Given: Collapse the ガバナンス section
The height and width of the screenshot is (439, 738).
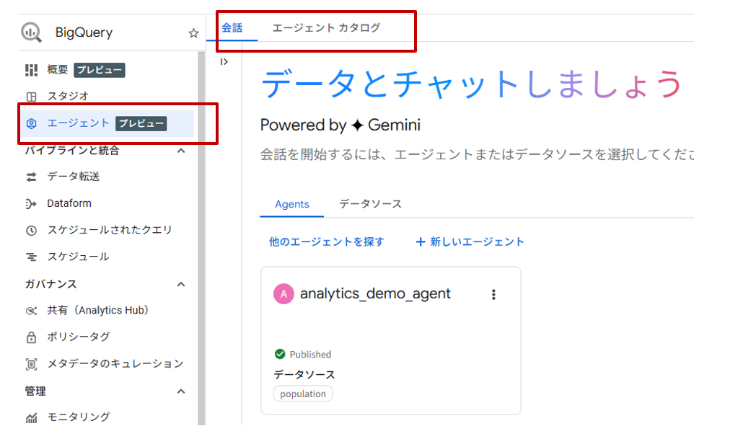Looking at the screenshot, I should pyautogui.click(x=181, y=284).
